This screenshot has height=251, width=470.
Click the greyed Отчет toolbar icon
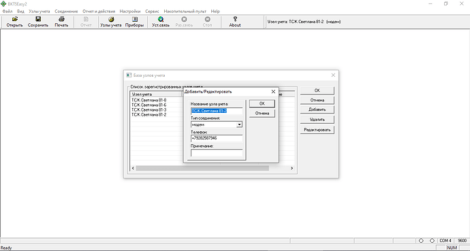pos(86,19)
